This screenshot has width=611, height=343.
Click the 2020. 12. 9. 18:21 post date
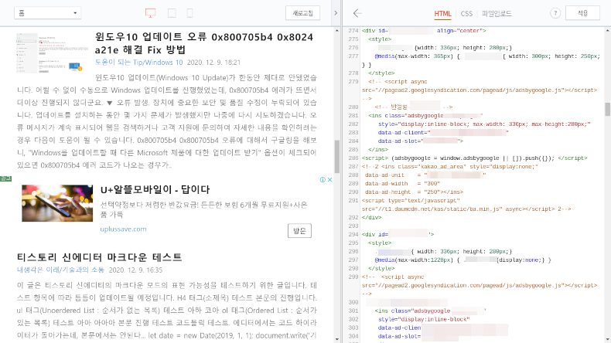[x=213, y=63]
